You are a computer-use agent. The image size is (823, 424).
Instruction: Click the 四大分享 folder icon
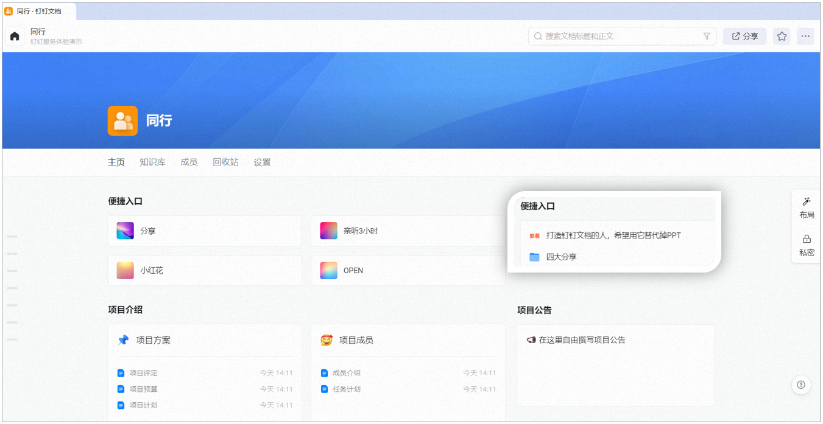tap(534, 257)
